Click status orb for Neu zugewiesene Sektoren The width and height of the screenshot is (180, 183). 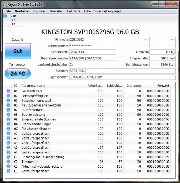(8, 105)
